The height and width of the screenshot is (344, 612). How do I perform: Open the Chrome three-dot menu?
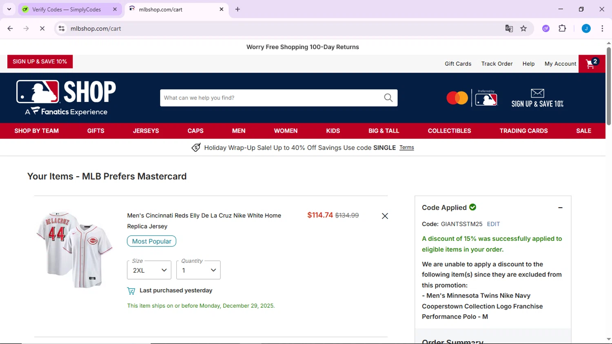602,29
